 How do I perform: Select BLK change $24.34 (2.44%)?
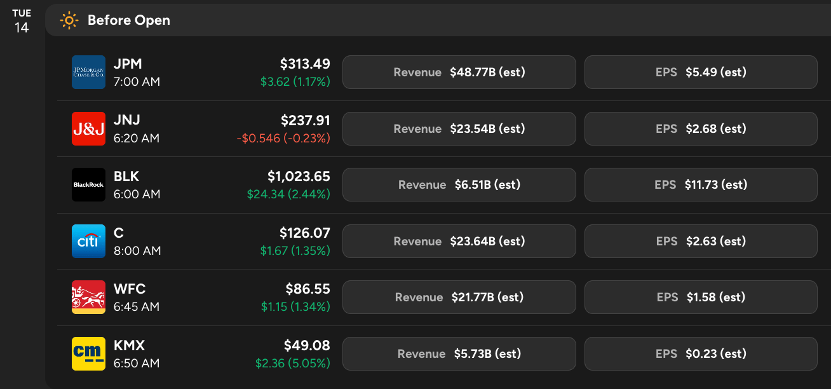288,194
